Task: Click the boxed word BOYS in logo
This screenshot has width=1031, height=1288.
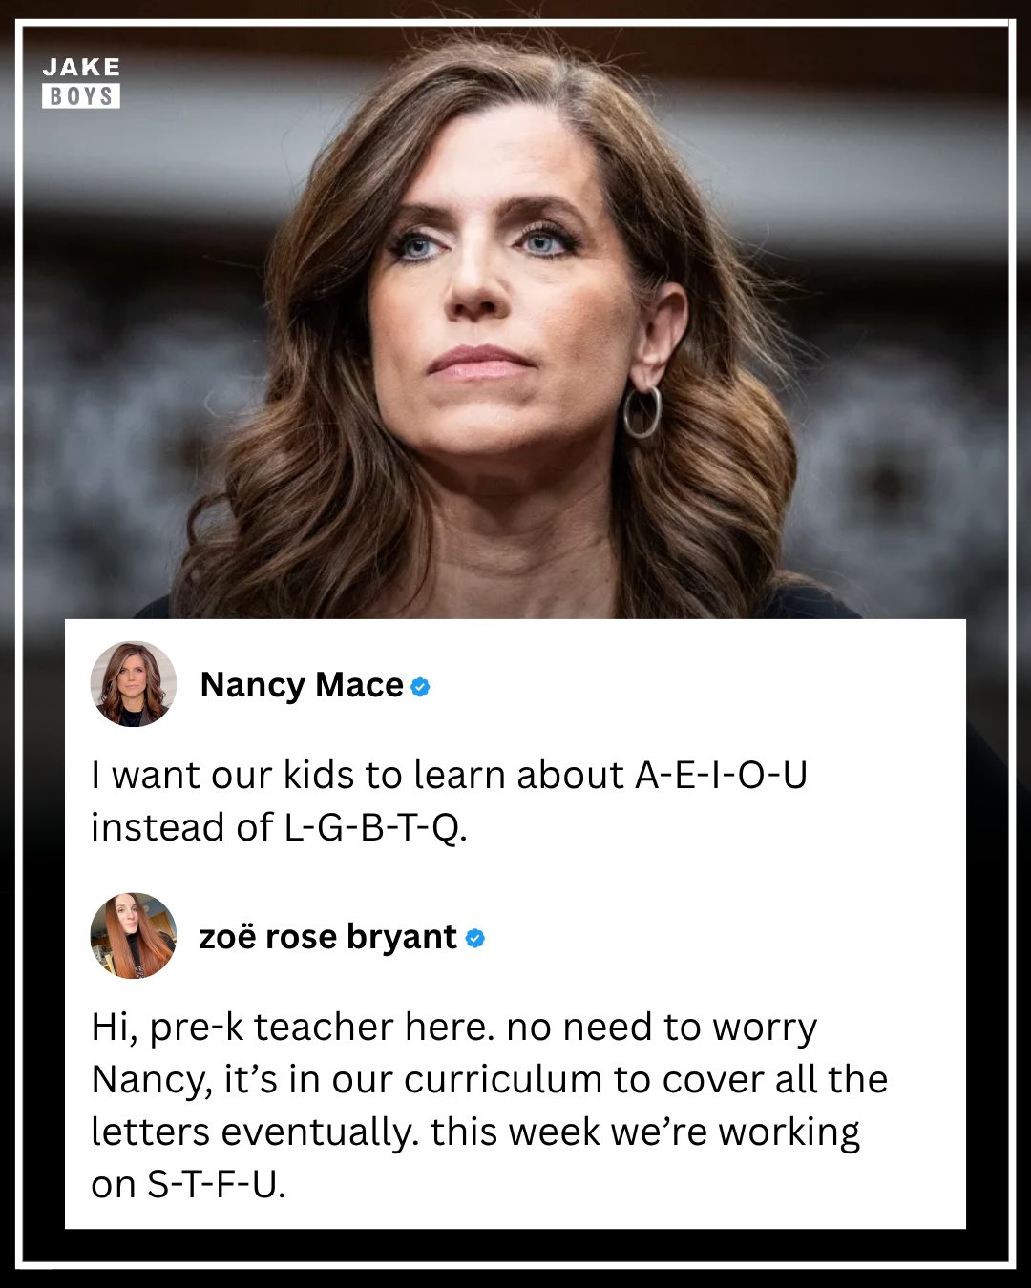Action: (81, 96)
